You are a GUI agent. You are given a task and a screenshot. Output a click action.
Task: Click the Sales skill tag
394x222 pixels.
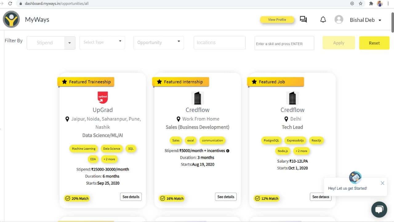coord(176,140)
